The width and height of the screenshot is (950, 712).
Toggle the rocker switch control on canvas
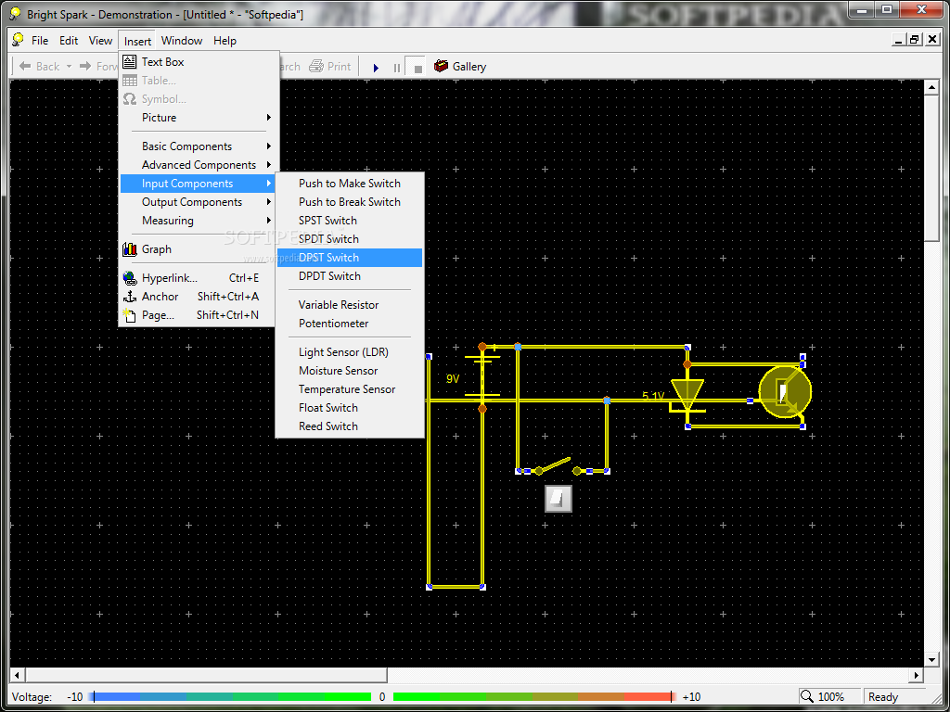[x=558, y=499]
